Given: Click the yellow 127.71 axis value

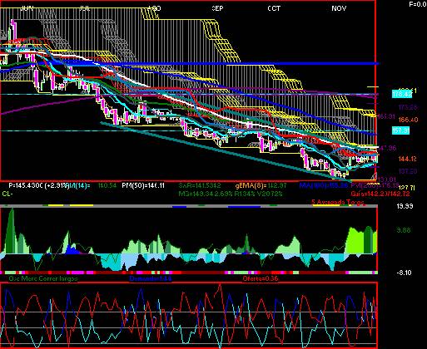Looking at the screenshot, I should click(x=407, y=188).
